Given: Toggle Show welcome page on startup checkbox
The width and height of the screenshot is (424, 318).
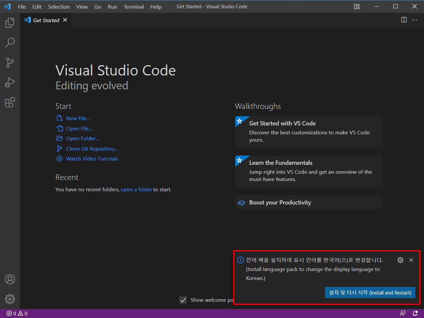Looking at the screenshot, I should (x=183, y=300).
